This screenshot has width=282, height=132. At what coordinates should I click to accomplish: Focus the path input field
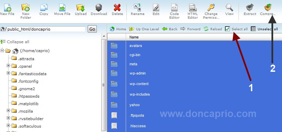[46, 29]
